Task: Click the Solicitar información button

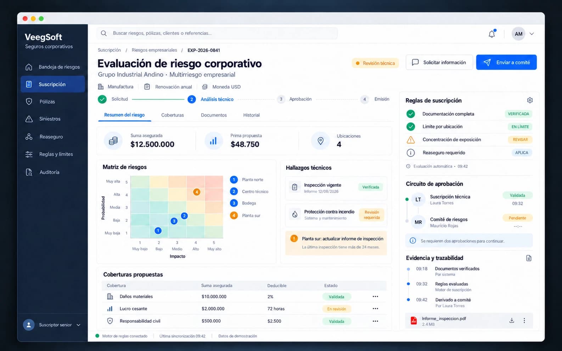Action: coord(439,62)
